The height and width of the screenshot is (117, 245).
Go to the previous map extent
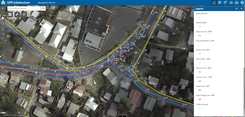pos(3,34)
